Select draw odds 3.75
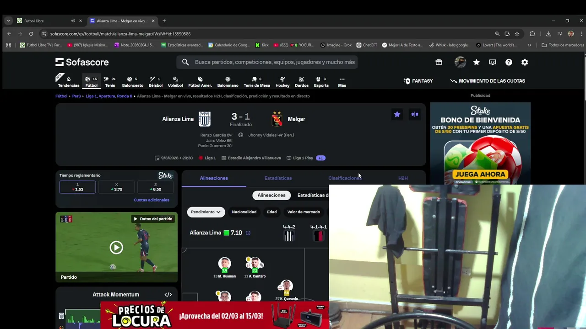 (116, 187)
